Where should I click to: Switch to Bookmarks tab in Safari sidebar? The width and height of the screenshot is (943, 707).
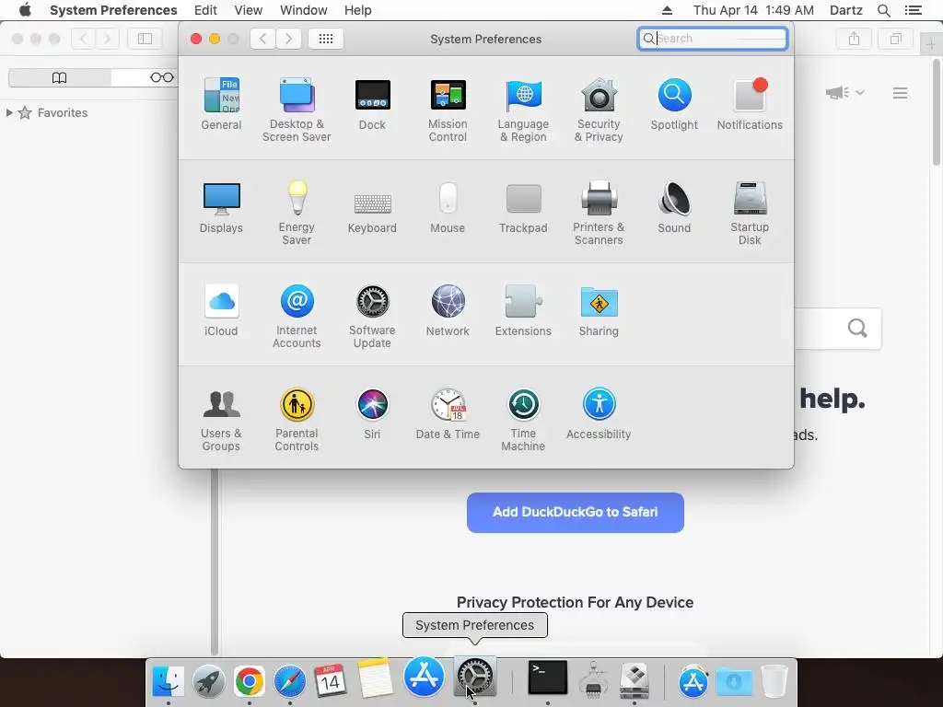pos(59,77)
